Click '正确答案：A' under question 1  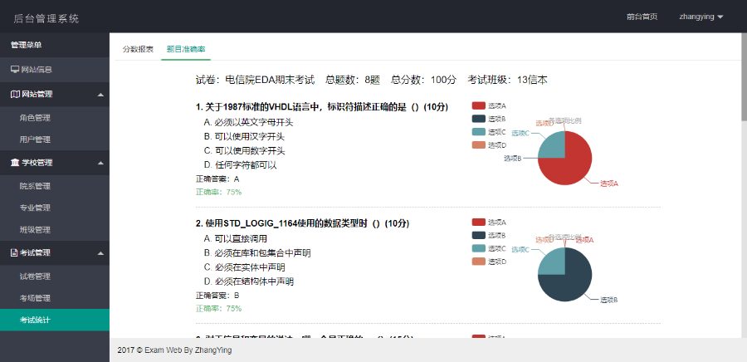coord(217,179)
